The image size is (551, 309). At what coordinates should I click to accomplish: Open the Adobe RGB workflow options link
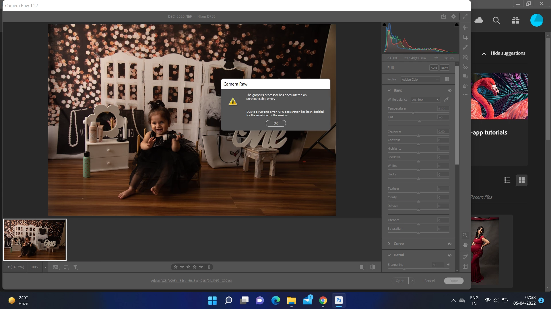(191, 281)
